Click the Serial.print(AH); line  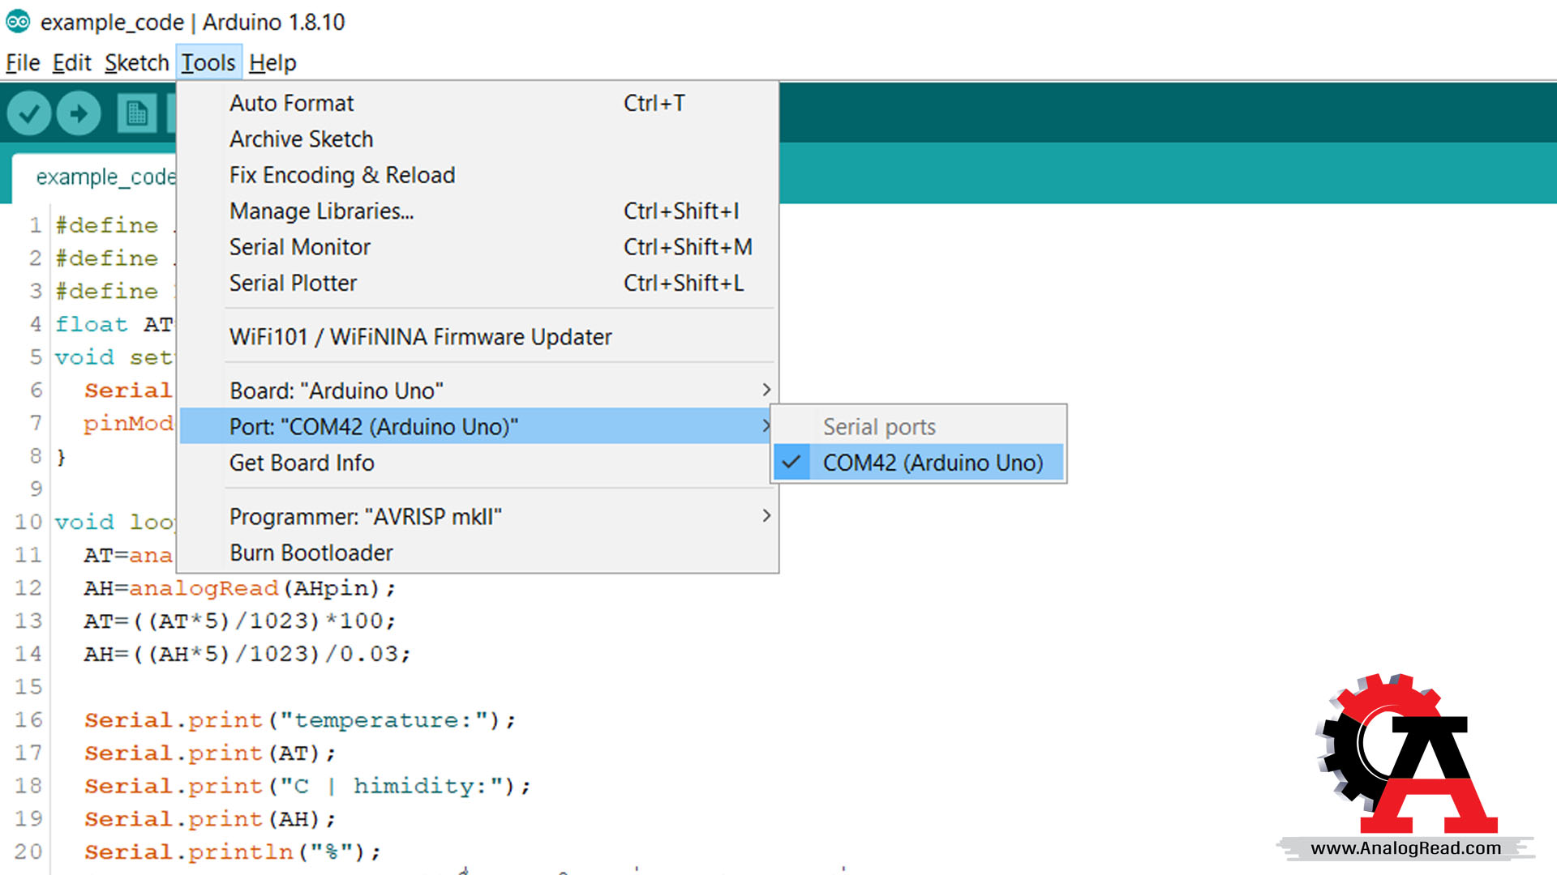pos(210,819)
